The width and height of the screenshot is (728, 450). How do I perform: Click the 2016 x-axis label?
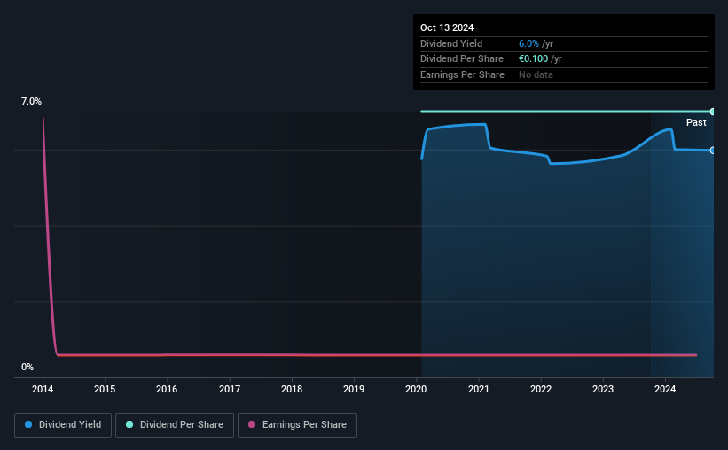click(167, 389)
